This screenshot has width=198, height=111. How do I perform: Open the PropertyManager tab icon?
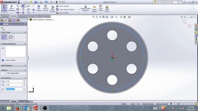click(x=6, y=21)
